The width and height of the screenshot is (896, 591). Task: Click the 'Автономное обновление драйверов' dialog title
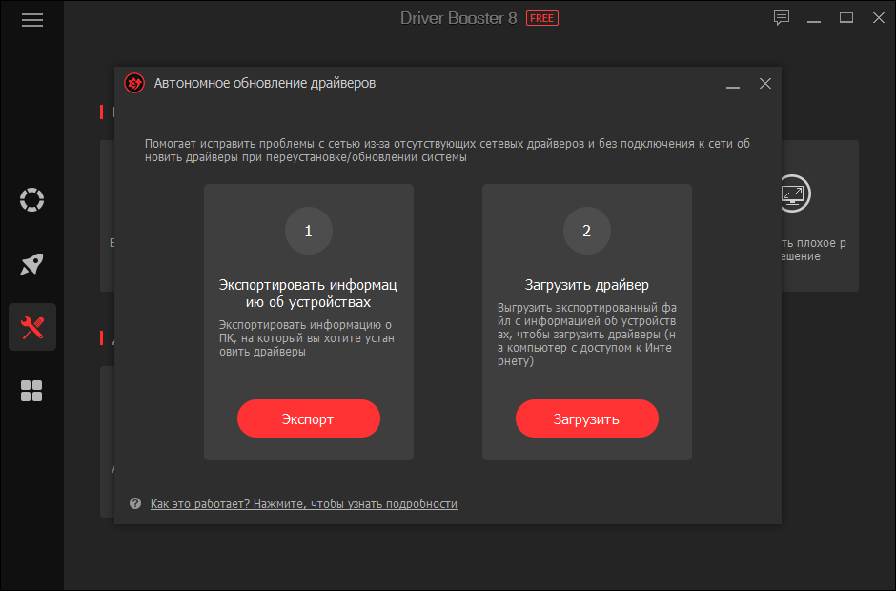265,84
